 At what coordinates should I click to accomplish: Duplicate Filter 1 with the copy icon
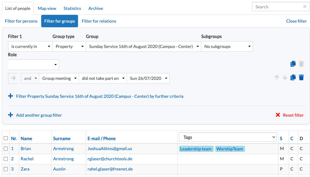(293, 64)
